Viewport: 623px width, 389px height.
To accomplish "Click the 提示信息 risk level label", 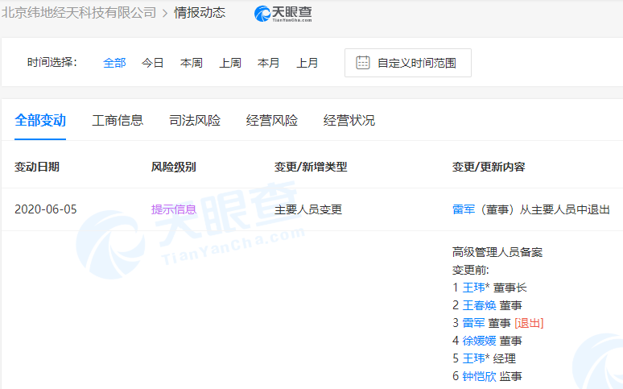I will click(x=174, y=209).
